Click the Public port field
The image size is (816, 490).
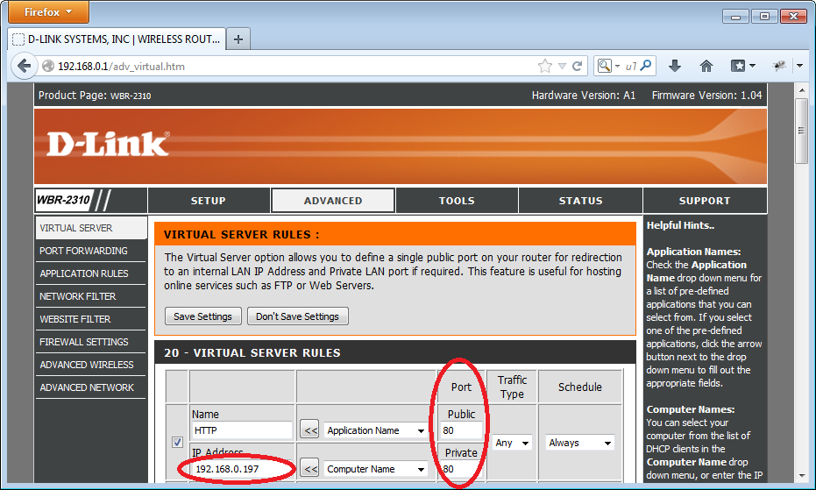point(460,430)
